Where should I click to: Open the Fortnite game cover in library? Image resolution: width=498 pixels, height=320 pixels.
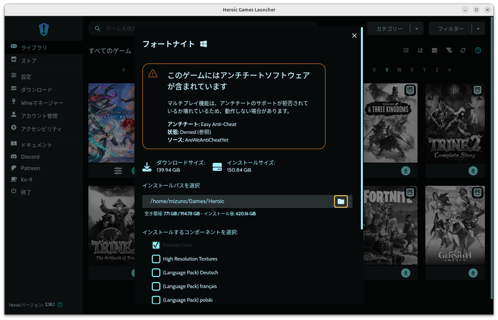pos(390,225)
